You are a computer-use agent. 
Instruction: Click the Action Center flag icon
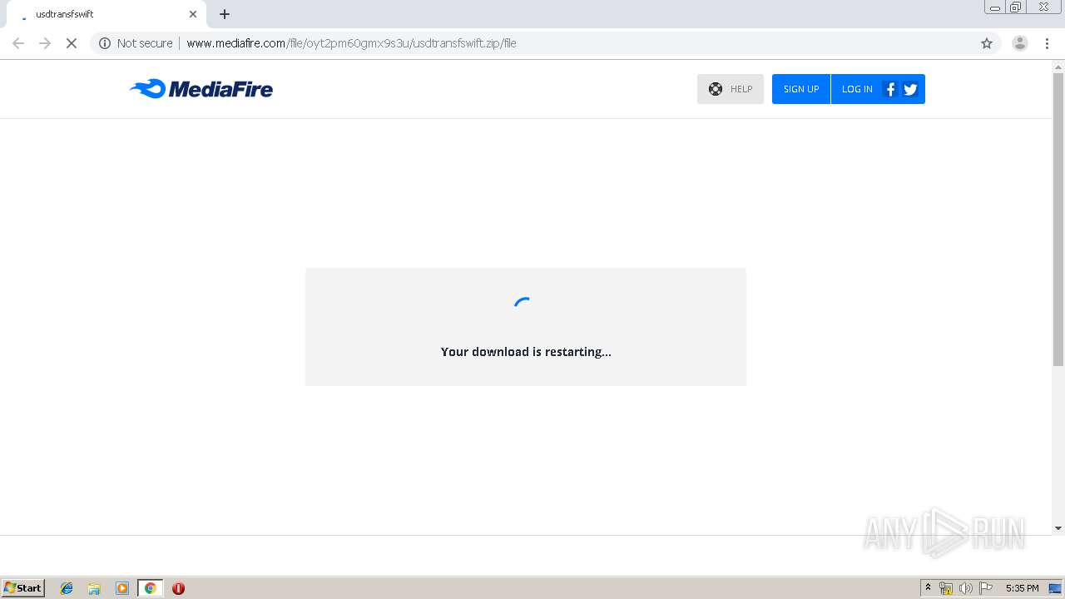pos(986,588)
